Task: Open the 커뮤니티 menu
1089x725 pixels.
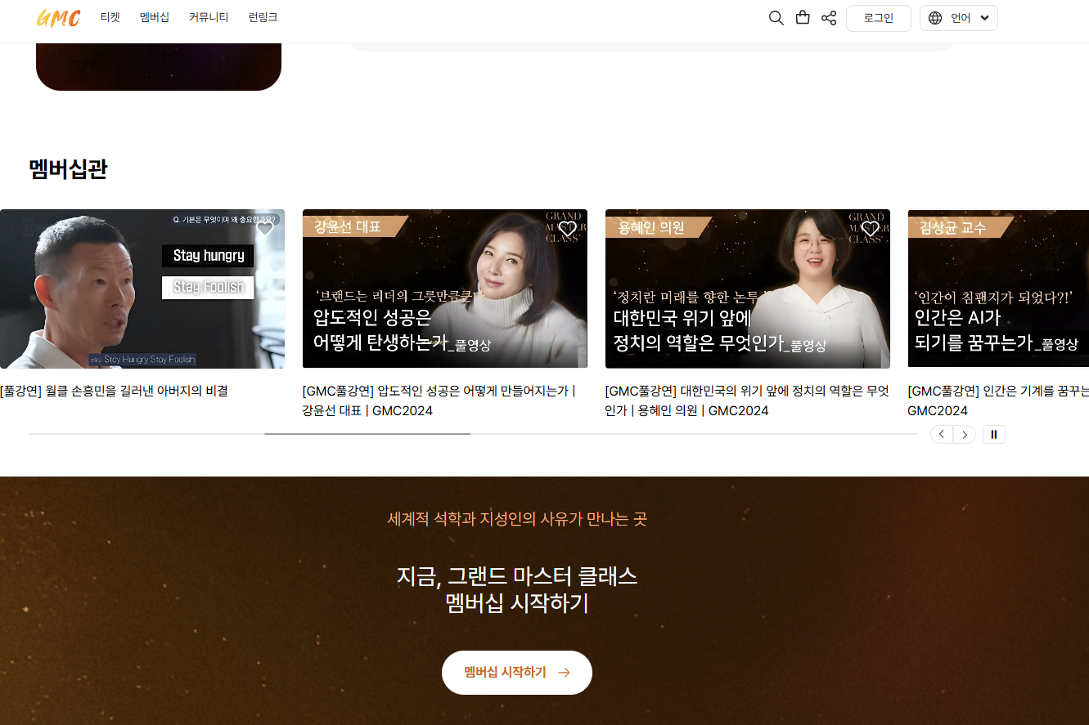Action: (x=209, y=17)
